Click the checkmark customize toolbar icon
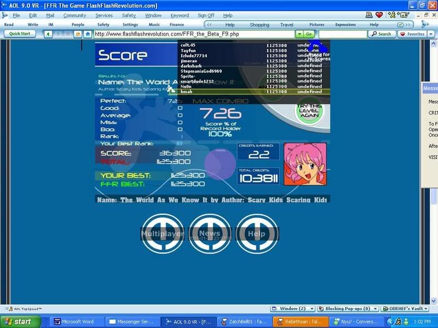This screenshot has width=438, height=328. [400, 25]
